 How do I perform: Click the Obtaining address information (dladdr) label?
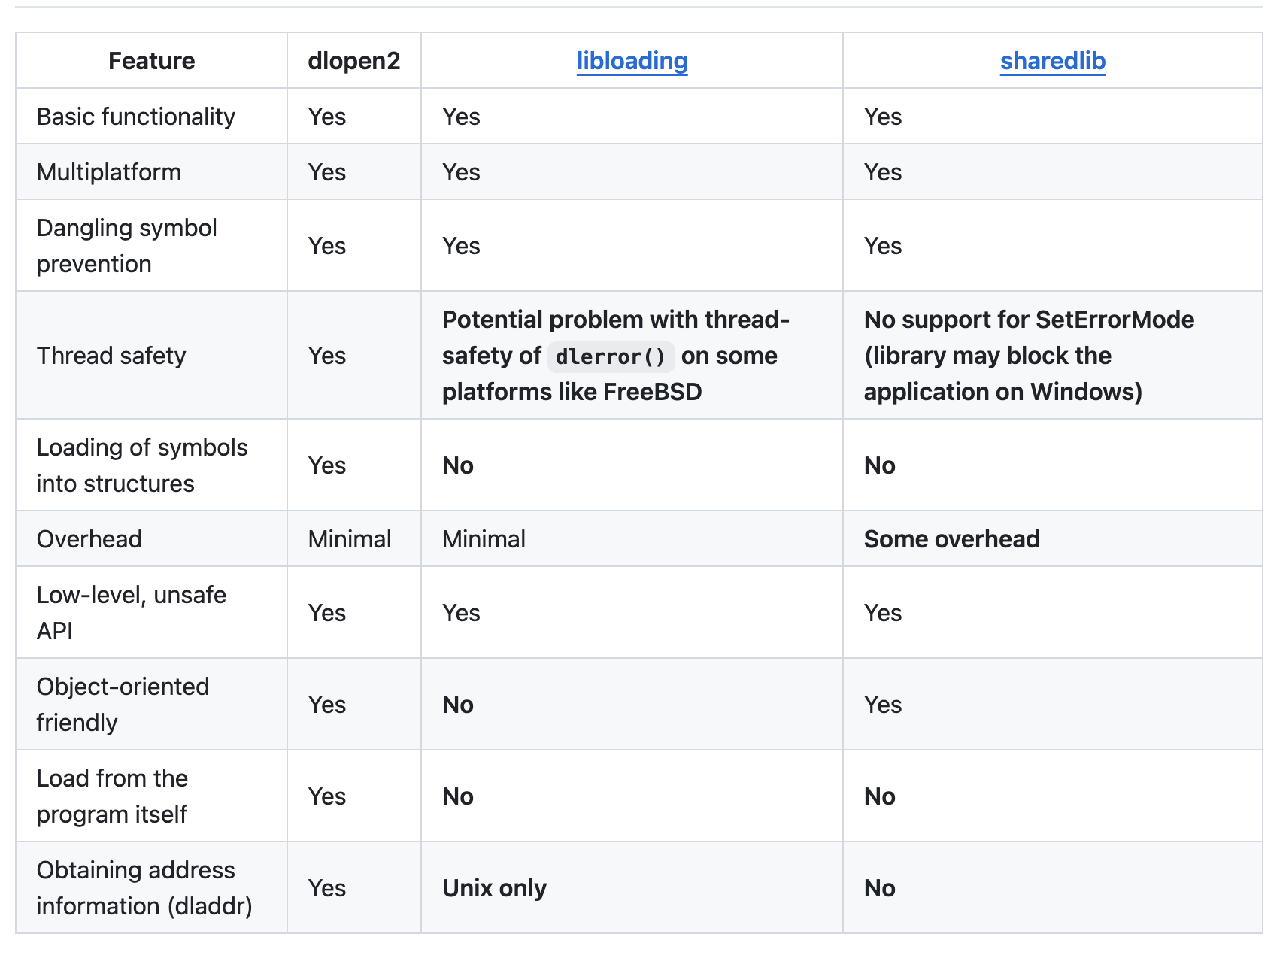pyautogui.click(x=144, y=888)
